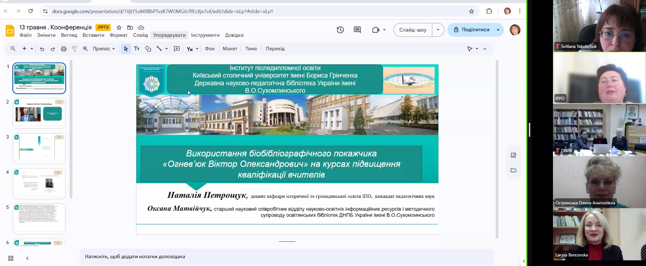Reload the page in the browser

[x=31, y=11]
